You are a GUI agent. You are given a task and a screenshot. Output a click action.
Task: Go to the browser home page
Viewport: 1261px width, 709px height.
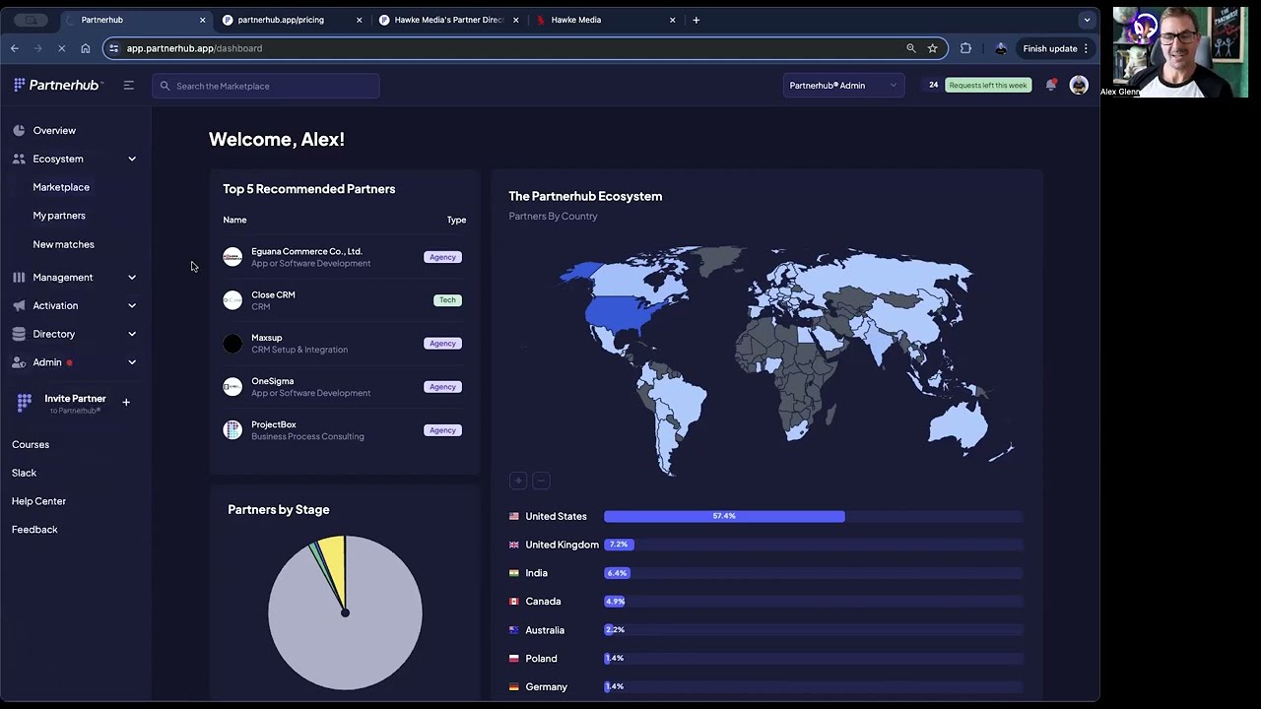tap(86, 48)
